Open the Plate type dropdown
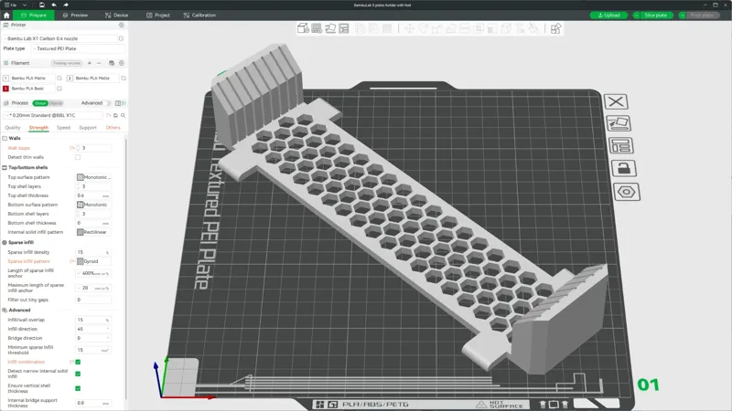Screen dimensions: 732x411 click(78, 48)
